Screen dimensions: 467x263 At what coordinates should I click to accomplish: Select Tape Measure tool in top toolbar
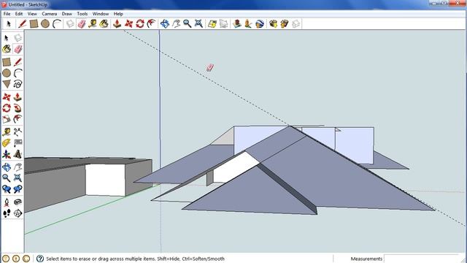[x=93, y=24]
